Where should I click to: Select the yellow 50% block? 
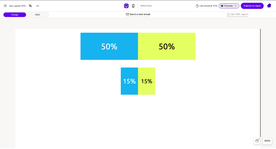coord(167,46)
